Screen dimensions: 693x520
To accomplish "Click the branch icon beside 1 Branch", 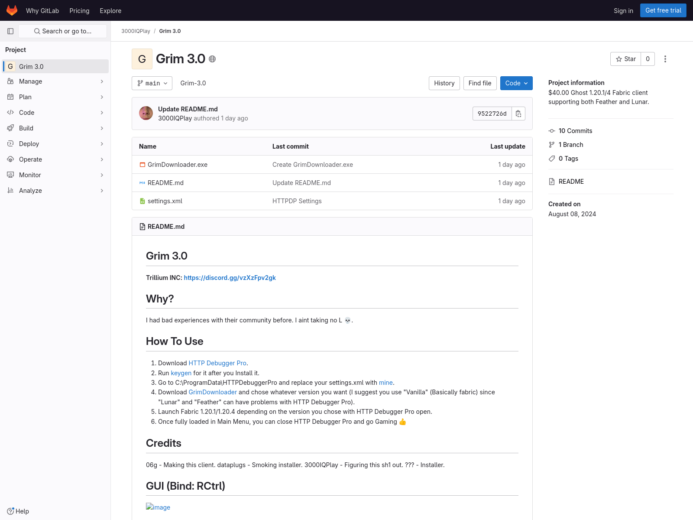I will coord(552,145).
